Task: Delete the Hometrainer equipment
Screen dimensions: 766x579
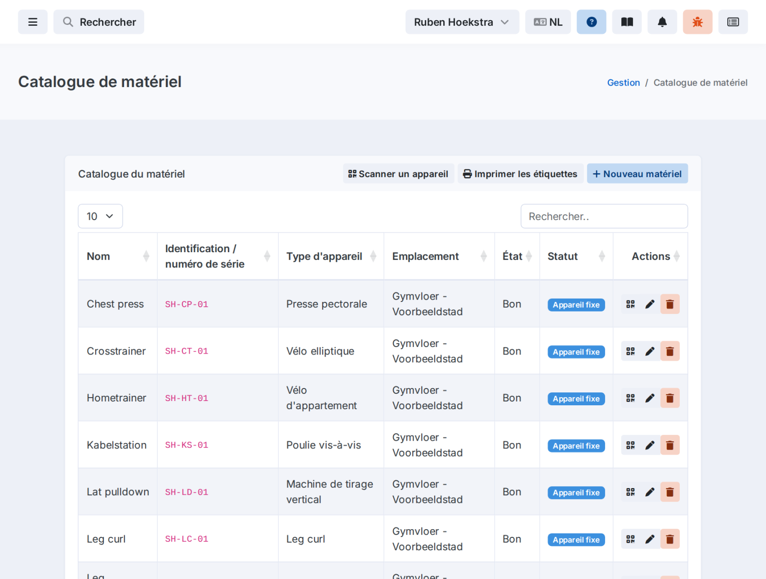Action: pos(670,398)
